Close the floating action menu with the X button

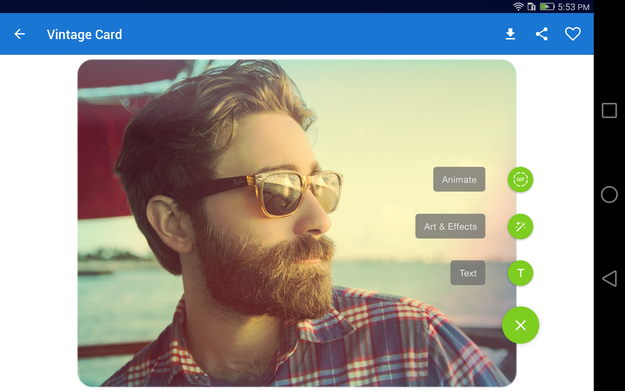(520, 325)
